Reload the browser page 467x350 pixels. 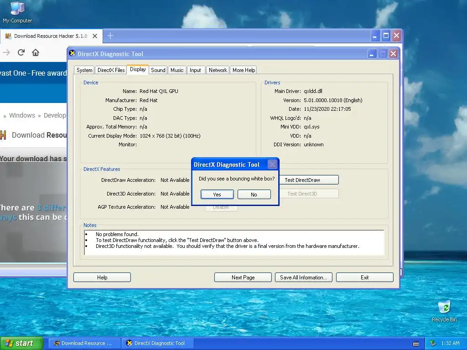tap(21, 53)
